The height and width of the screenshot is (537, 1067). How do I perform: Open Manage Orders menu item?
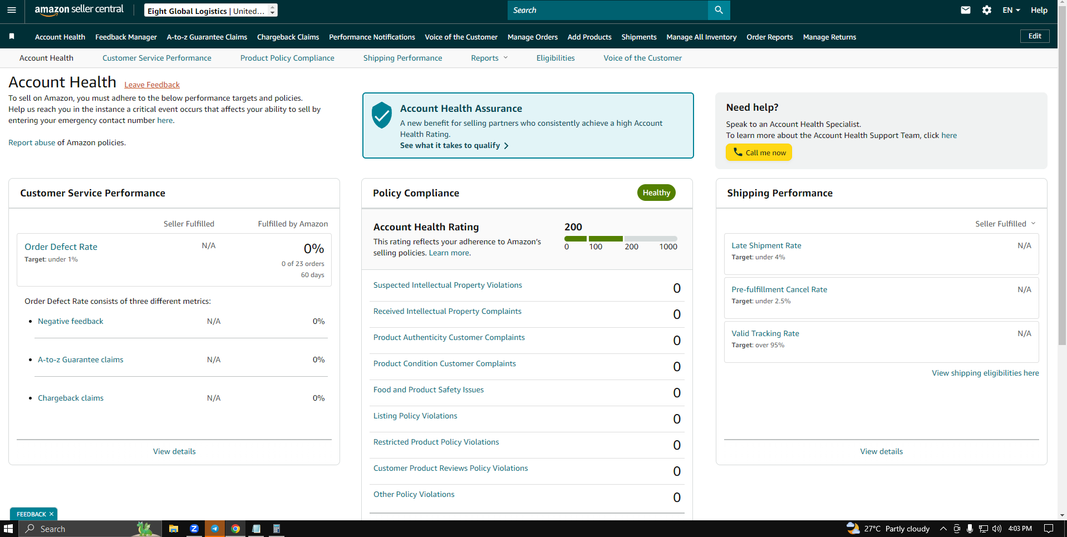point(533,37)
